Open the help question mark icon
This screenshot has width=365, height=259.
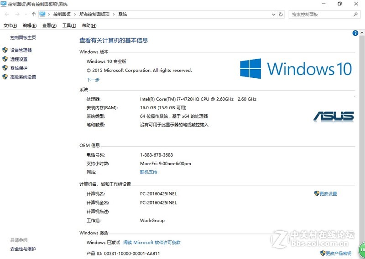355,33
